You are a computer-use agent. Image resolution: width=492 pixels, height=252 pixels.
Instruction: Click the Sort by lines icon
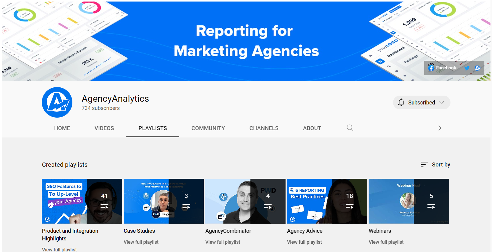point(424,165)
